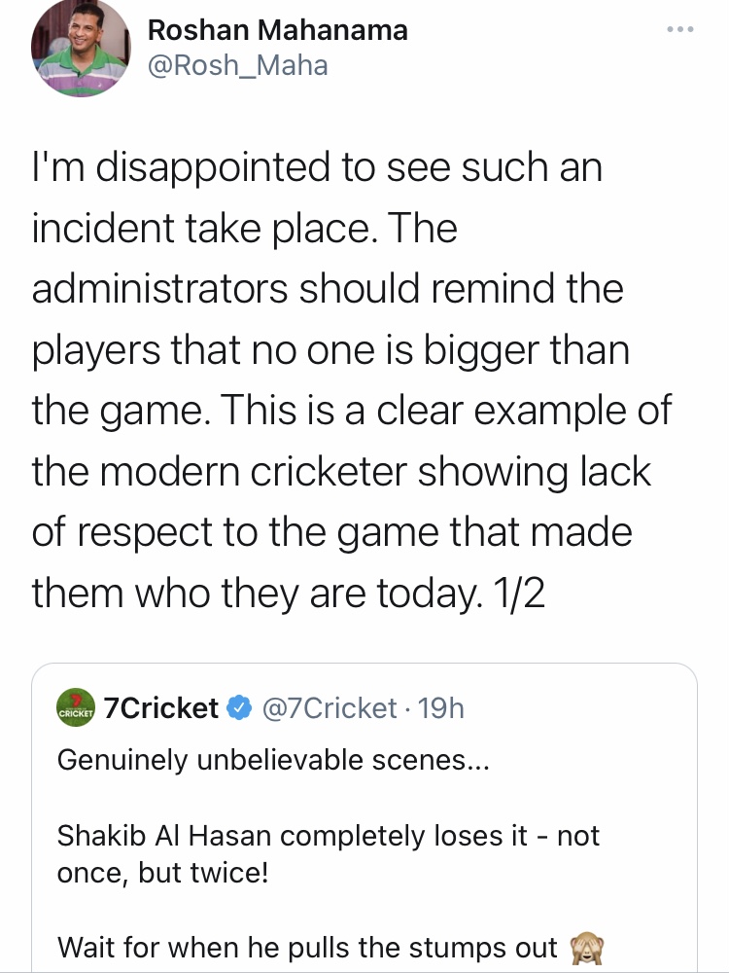Open the quoted 7Cricket account name
The height and width of the screenshot is (973, 729).
pyautogui.click(x=160, y=707)
